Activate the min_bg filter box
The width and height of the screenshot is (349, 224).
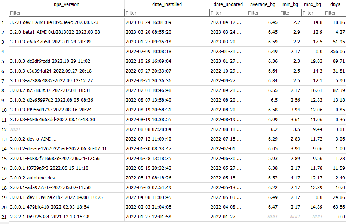290,13
